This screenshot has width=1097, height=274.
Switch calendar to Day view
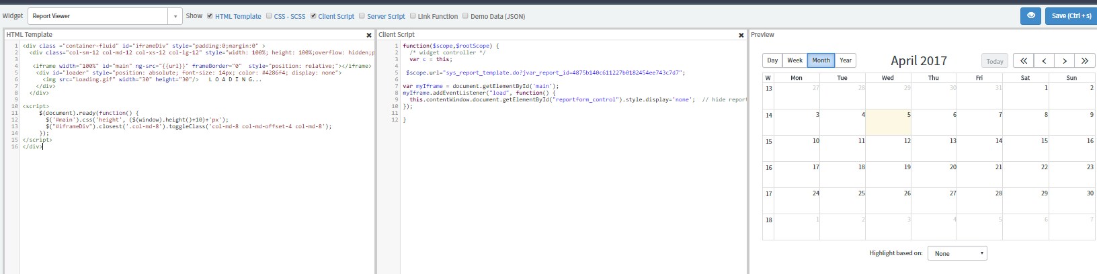point(772,60)
